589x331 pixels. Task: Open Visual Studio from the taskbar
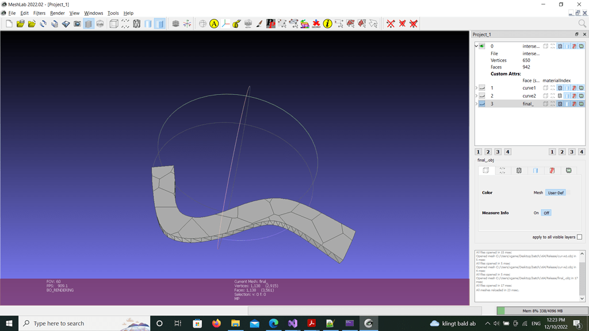[x=293, y=323]
